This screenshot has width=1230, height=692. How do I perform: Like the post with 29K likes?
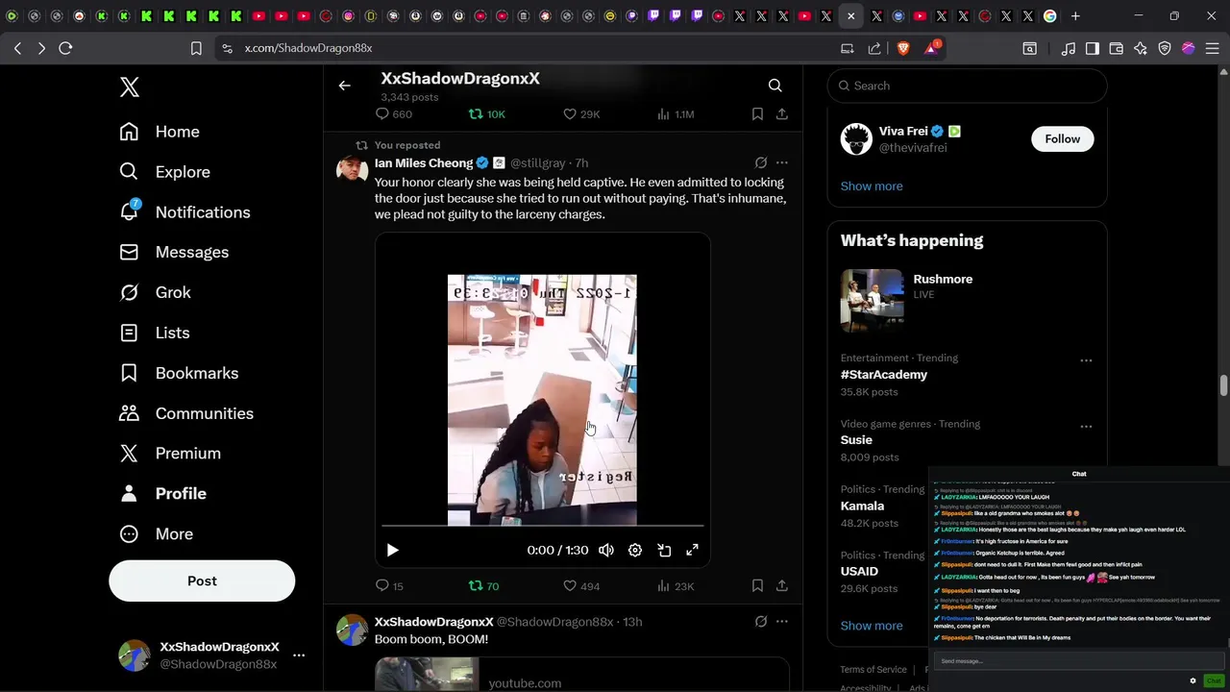click(581, 113)
